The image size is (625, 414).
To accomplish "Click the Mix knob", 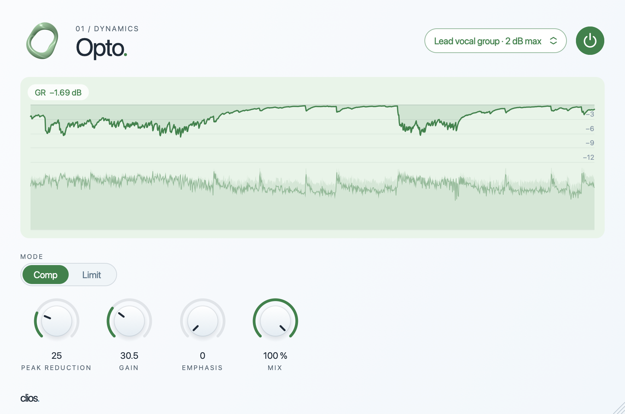I will tap(275, 321).
